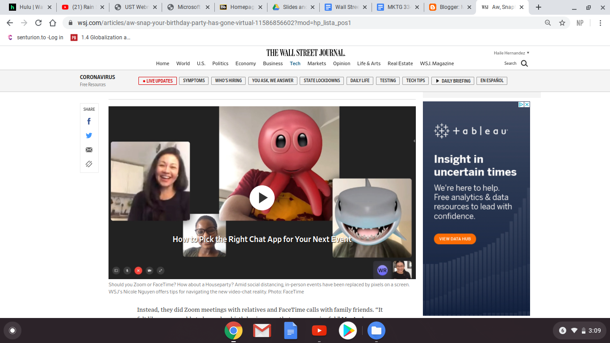Image resolution: width=610 pixels, height=343 pixels.
Task: Share article by email icon
Action: click(89, 150)
